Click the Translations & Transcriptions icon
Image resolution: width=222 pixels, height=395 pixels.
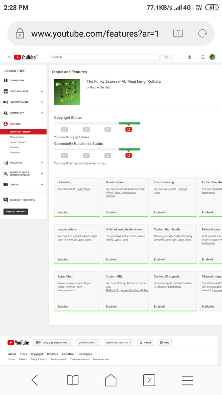6,173
